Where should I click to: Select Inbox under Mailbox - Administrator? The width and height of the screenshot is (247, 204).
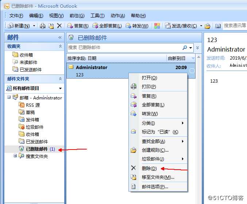point(29,134)
